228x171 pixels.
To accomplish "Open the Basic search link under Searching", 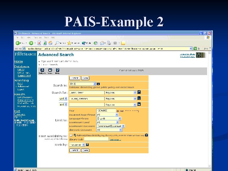I will click(20, 84).
